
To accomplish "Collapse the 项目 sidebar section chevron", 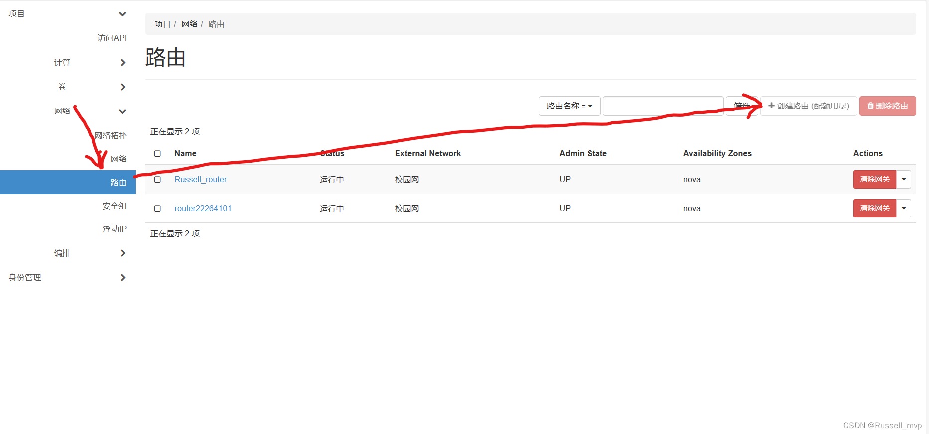I will (x=122, y=14).
